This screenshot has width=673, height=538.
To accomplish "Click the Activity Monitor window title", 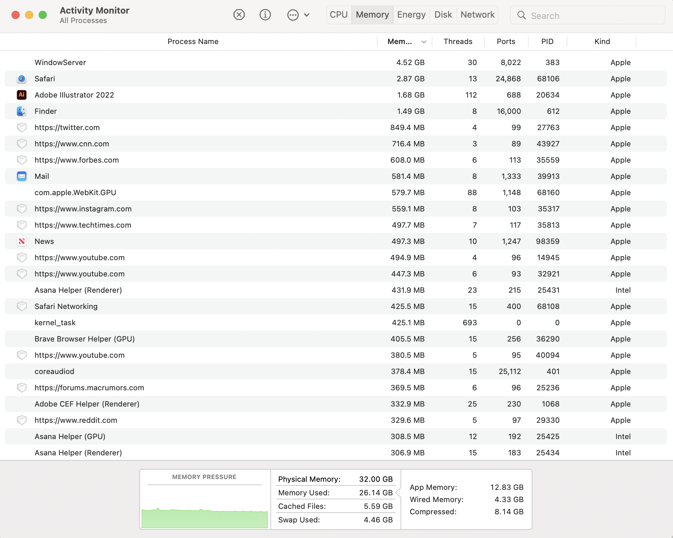I will click(x=95, y=11).
